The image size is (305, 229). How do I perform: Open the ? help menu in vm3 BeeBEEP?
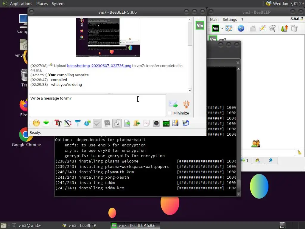pyautogui.click(x=242, y=19)
